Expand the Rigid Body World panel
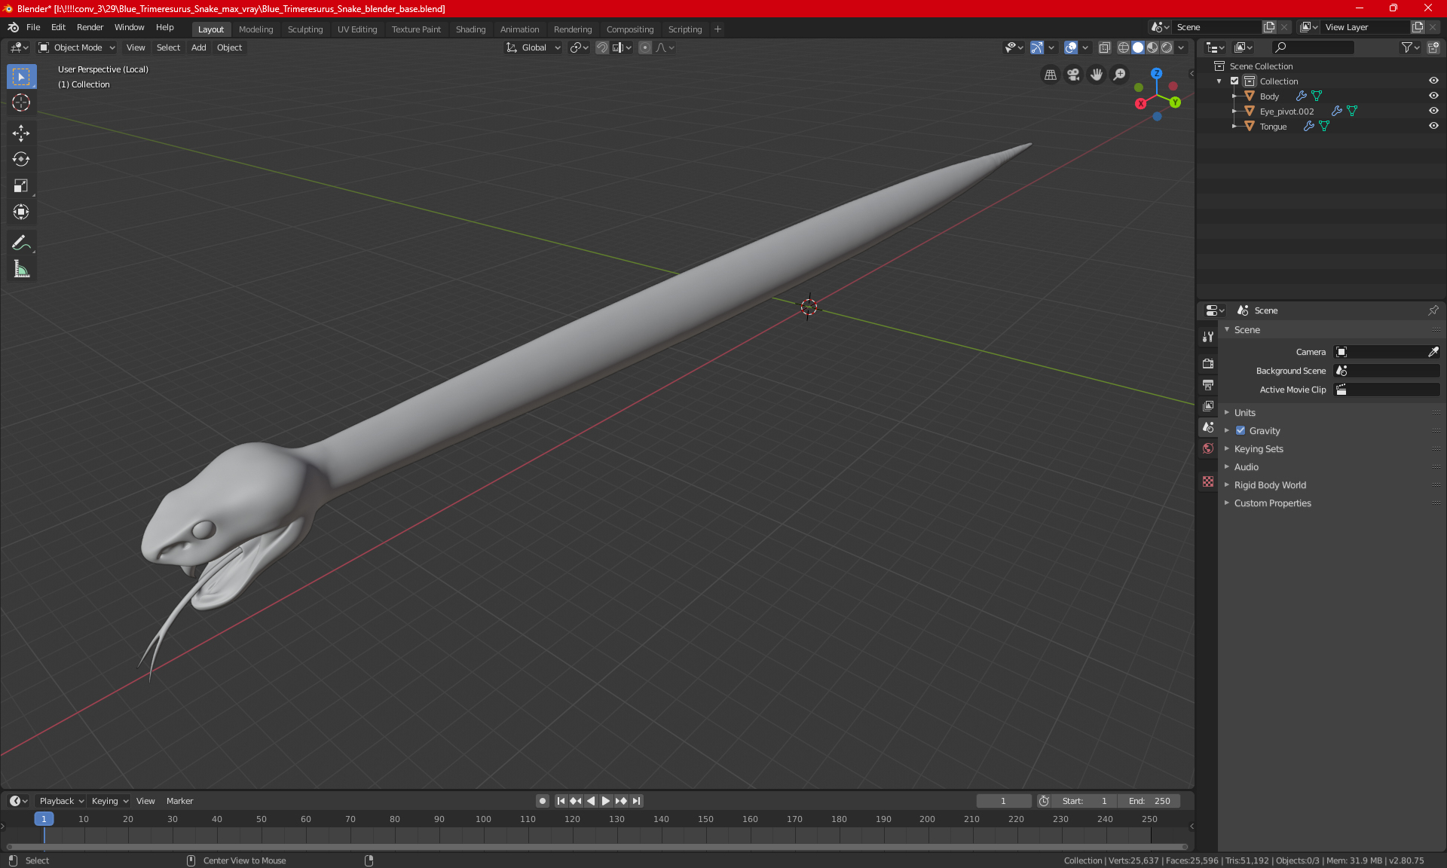The width and height of the screenshot is (1447, 868). [1270, 485]
